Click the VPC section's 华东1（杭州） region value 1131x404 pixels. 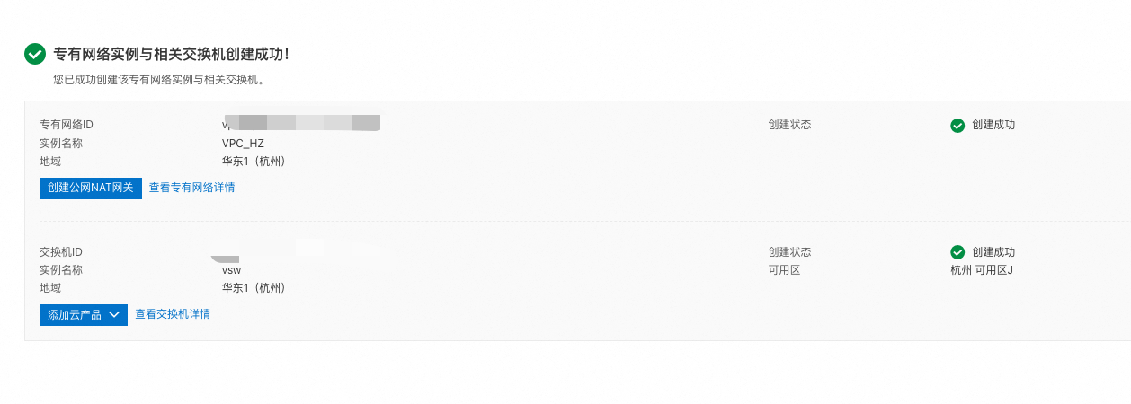[254, 162]
